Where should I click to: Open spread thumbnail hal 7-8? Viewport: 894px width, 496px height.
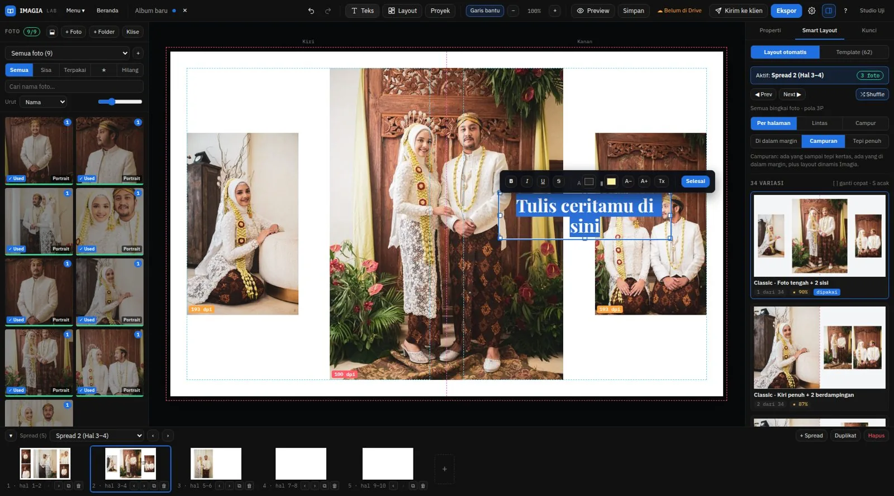(301, 464)
